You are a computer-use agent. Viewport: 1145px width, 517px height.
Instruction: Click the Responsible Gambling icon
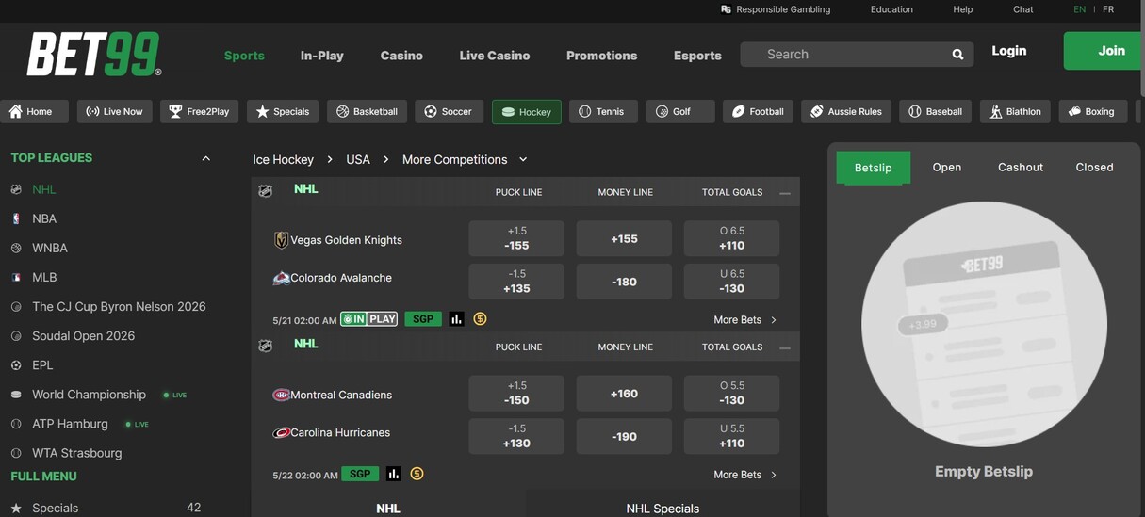pos(726,9)
